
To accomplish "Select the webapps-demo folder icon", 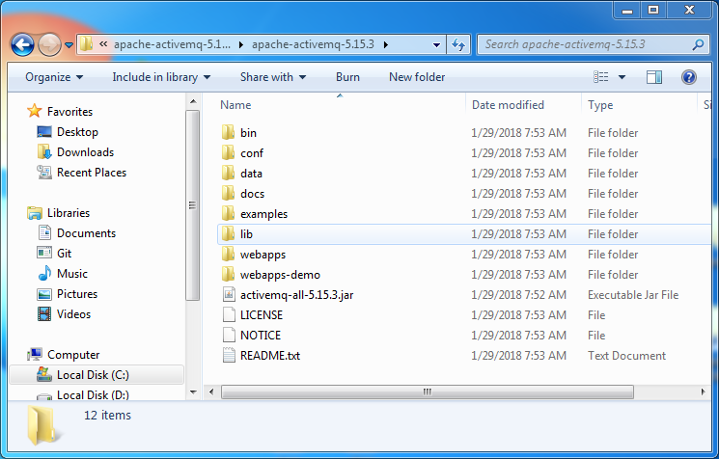I will coord(229,274).
